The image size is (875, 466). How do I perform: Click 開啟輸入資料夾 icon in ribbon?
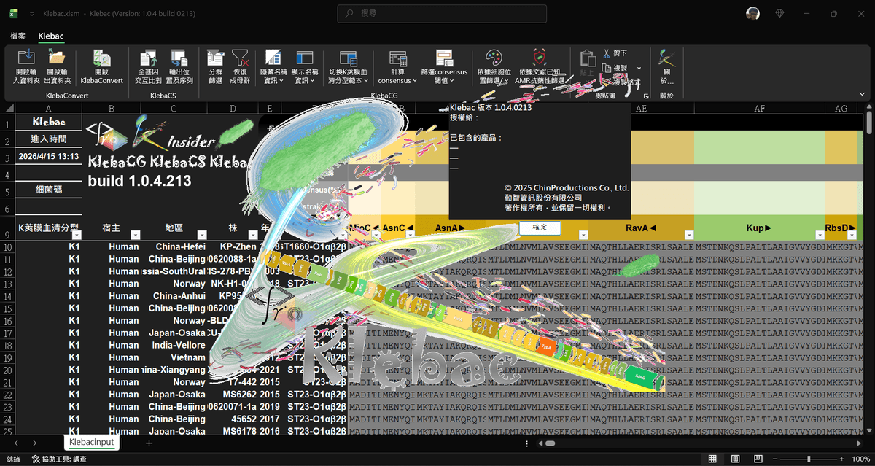pos(26,58)
